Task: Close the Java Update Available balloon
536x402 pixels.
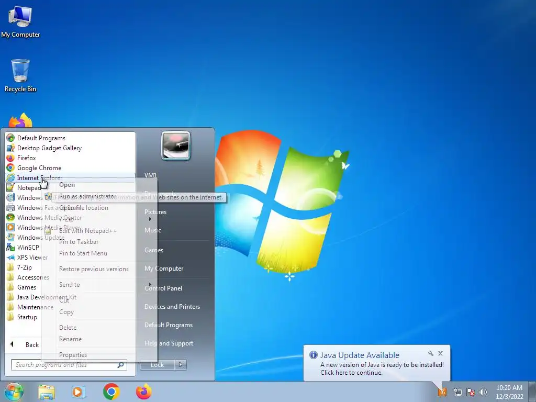Action: click(x=440, y=353)
